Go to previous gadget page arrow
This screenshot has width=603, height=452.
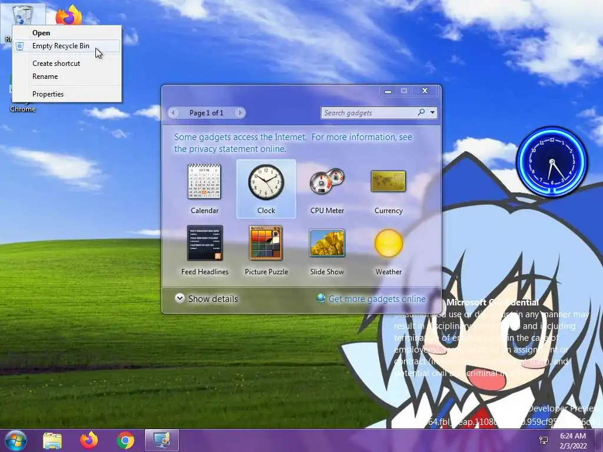pyautogui.click(x=173, y=112)
